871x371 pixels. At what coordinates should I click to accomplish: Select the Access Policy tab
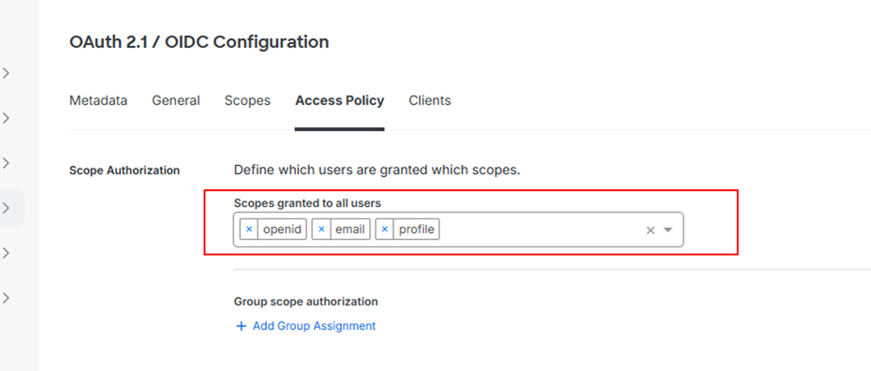[339, 100]
